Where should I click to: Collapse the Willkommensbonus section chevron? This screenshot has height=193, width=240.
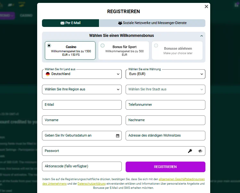click(202, 36)
